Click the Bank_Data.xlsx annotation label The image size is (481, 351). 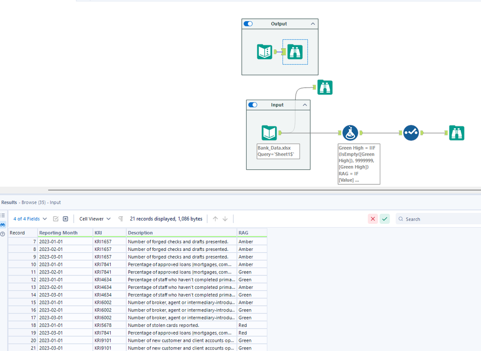(278, 151)
